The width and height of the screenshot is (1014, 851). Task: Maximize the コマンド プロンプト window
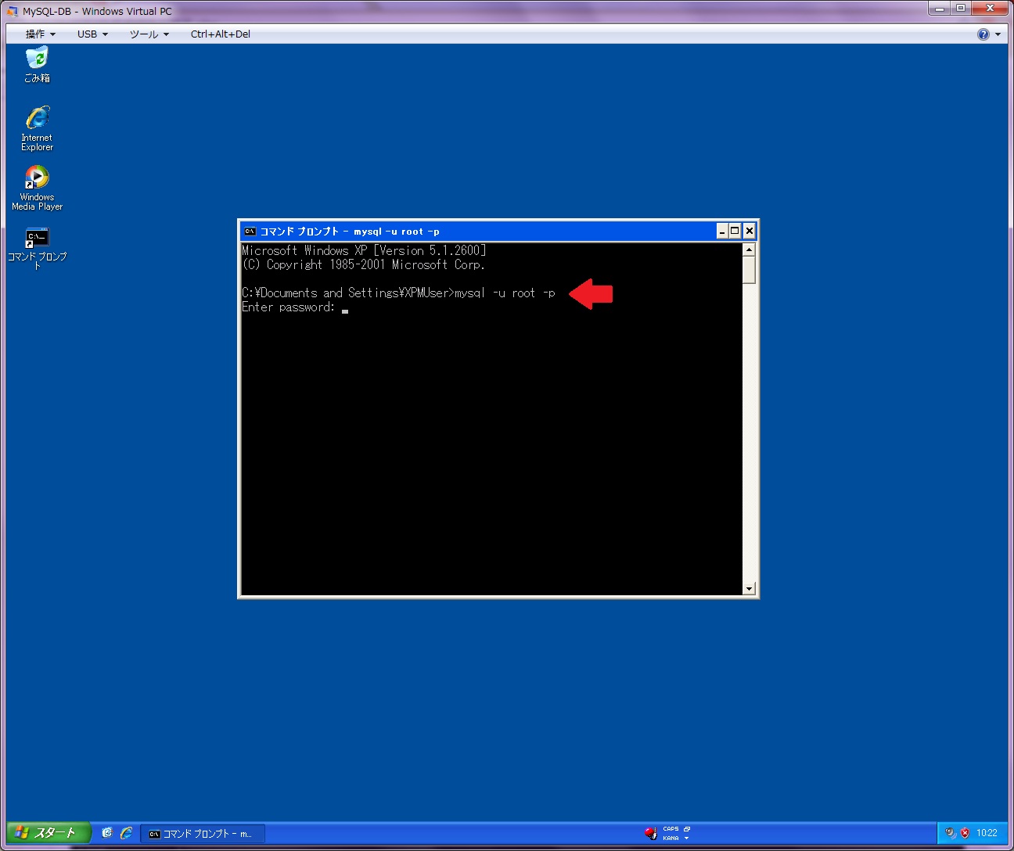tap(735, 231)
